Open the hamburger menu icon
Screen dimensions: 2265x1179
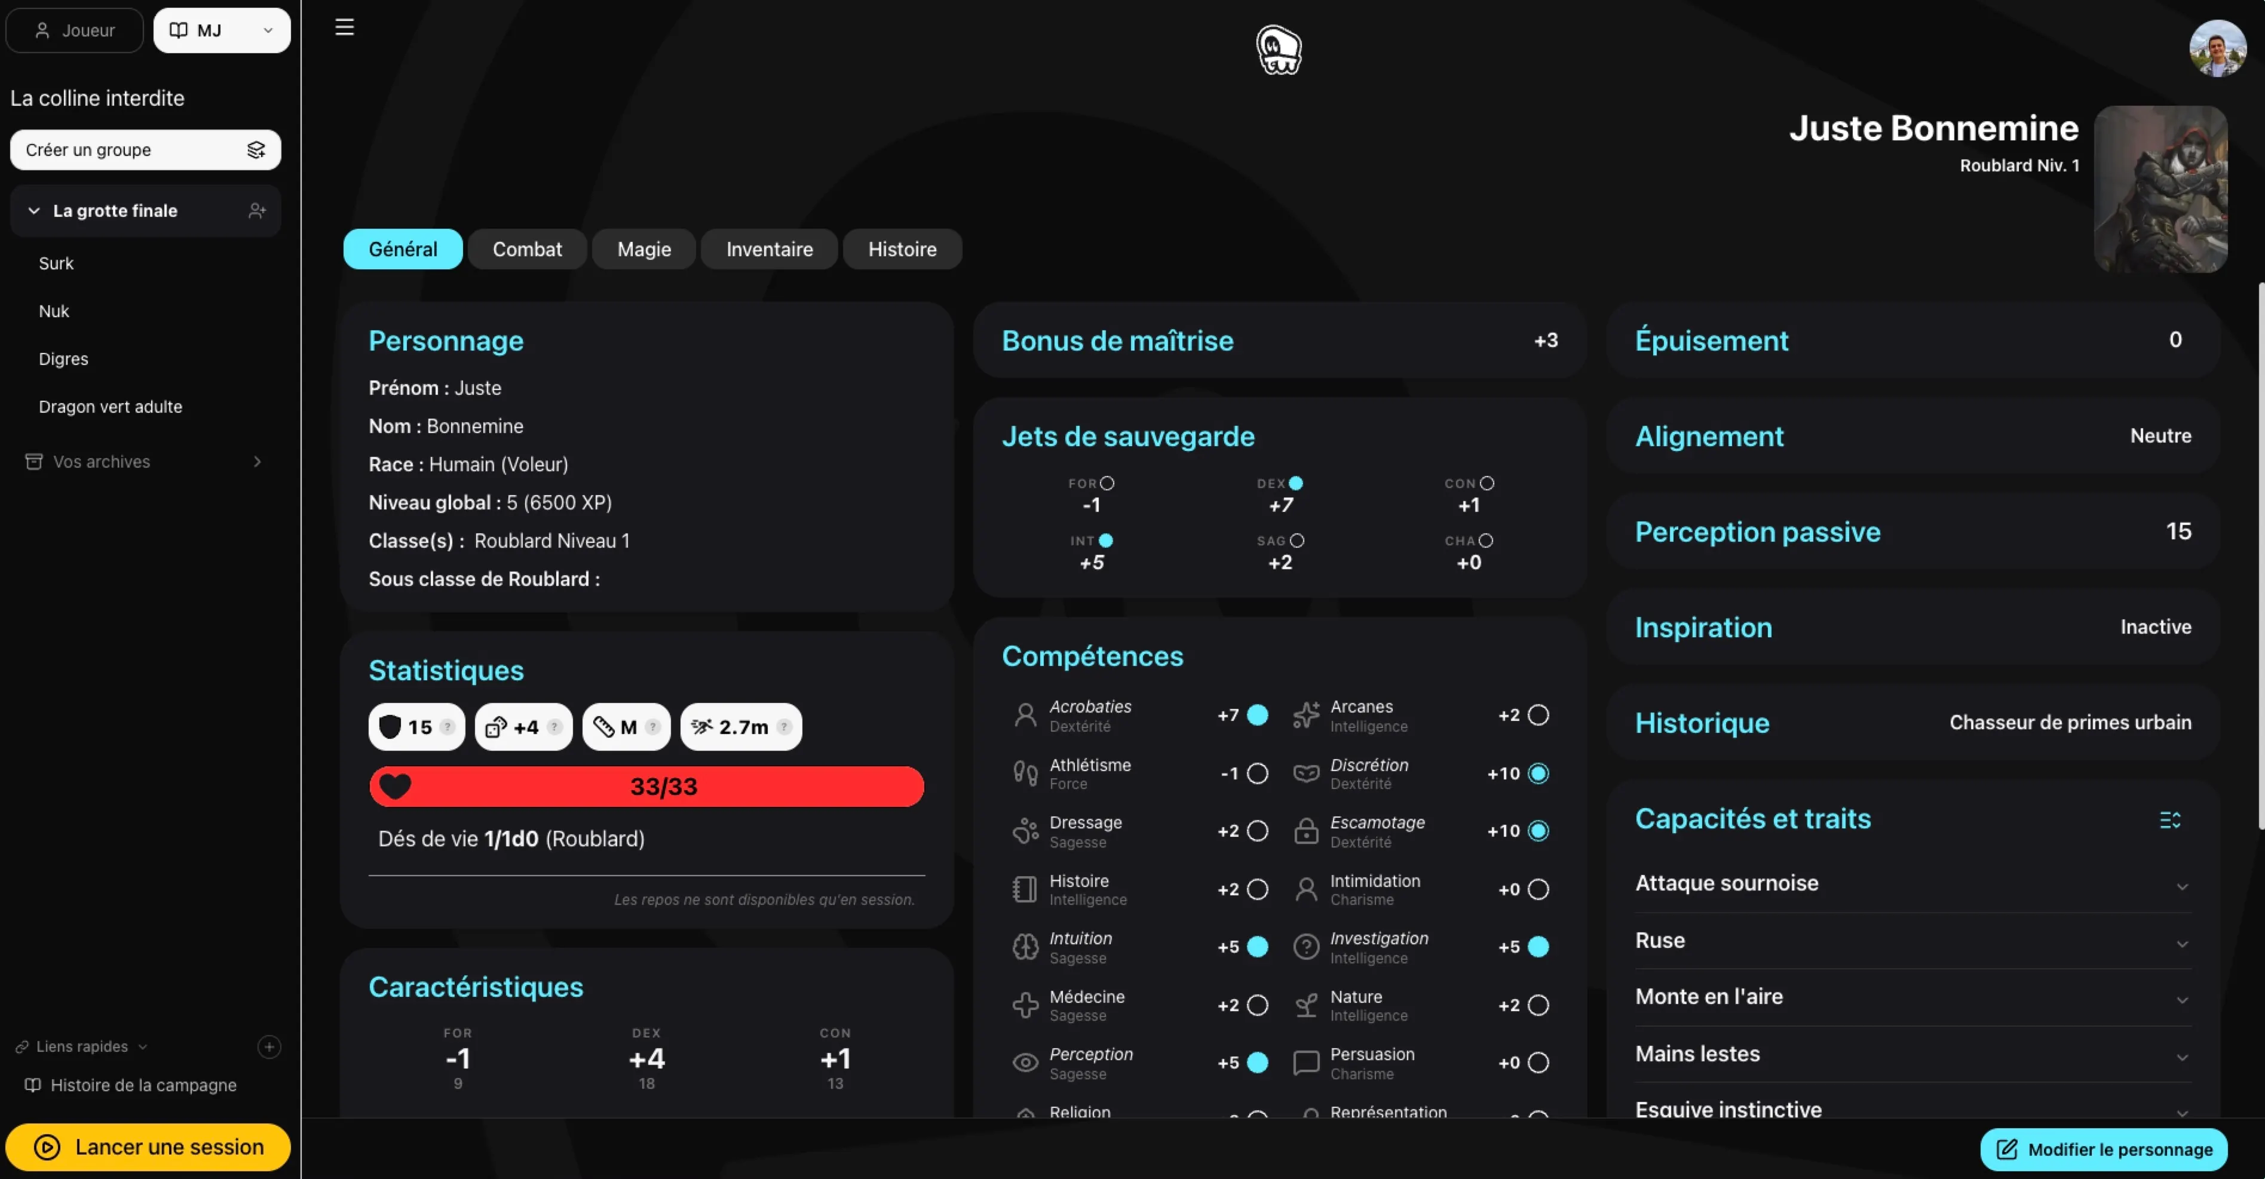[345, 27]
